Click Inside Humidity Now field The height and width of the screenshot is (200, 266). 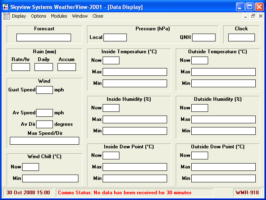click(x=111, y=108)
